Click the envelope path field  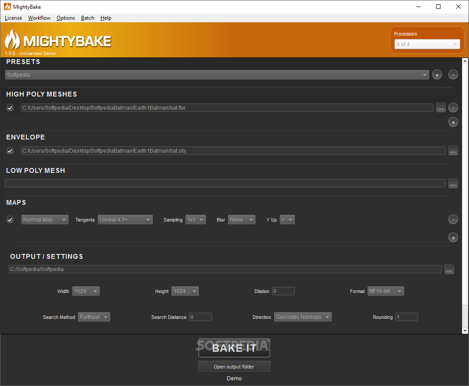tap(233, 151)
